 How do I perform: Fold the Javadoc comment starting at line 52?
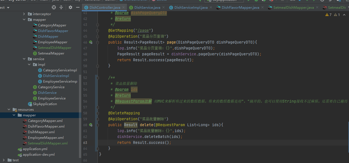[x=98, y=78]
